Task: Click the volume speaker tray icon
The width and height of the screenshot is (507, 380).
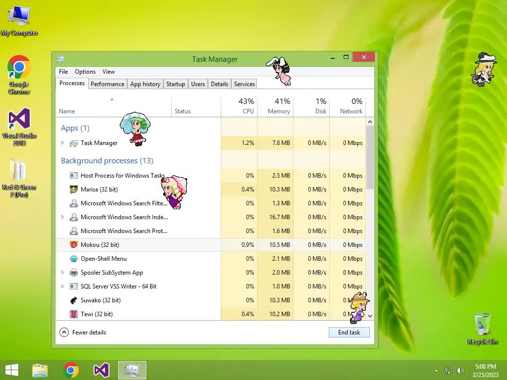Action: click(x=460, y=370)
